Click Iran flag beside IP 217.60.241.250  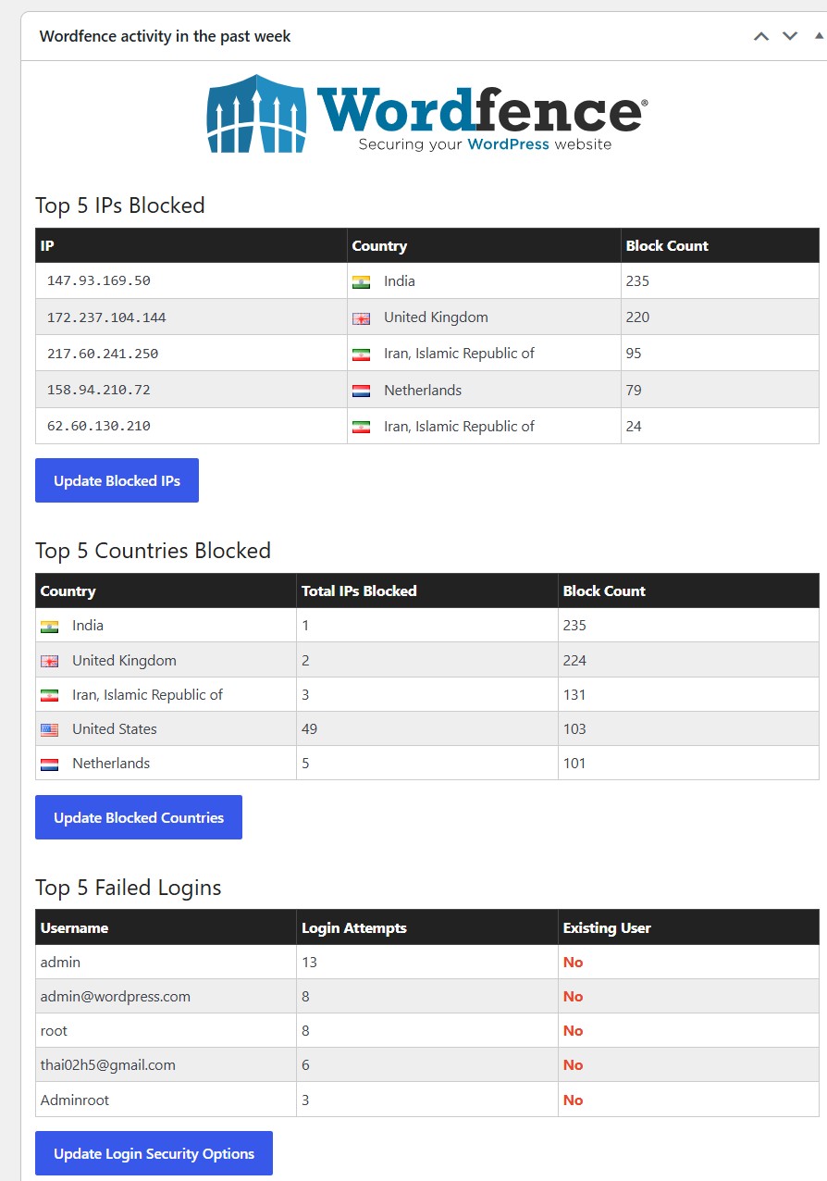[361, 354]
